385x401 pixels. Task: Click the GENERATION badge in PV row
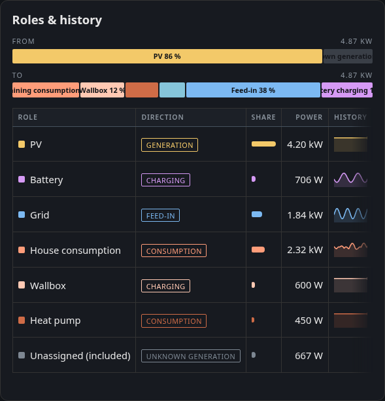[x=170, y=145]
